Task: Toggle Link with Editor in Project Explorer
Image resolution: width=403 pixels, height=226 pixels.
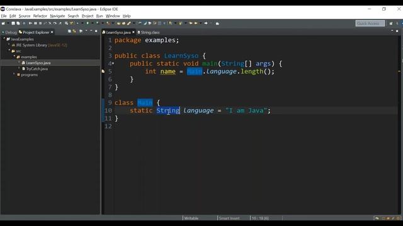Action: pyautogui.click(x=74, y=31)
